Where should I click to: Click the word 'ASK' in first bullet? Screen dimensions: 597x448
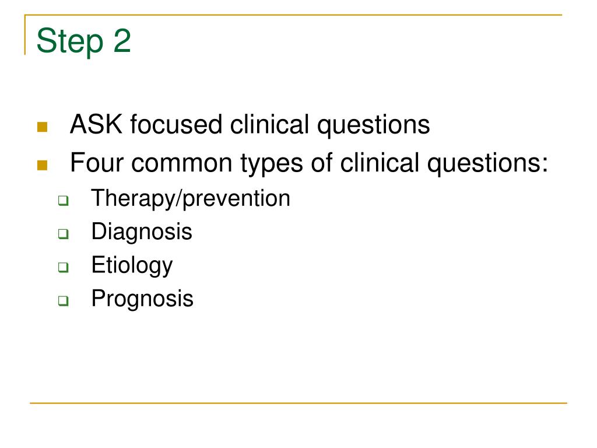pos(96,124)
